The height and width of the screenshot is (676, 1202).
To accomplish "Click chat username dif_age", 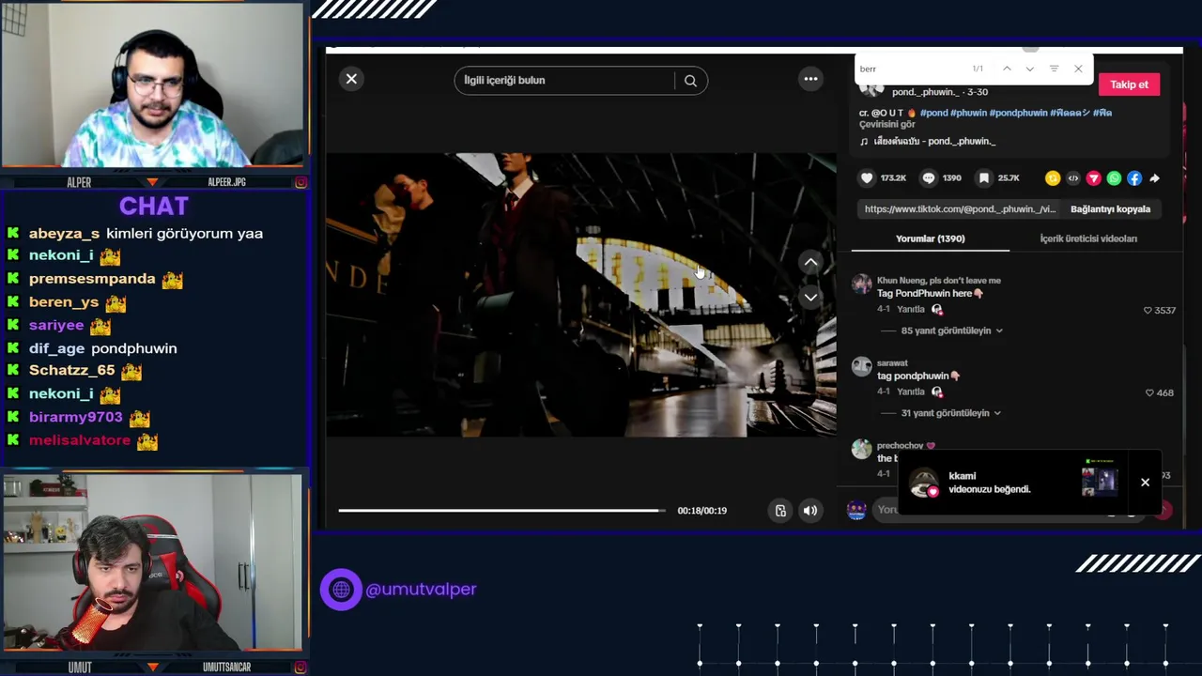I will click(x=56, y=348).
